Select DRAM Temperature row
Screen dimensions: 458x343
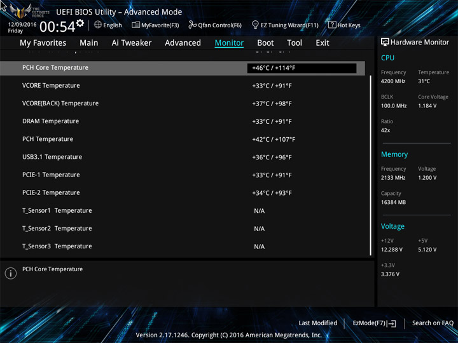(183, 121)
